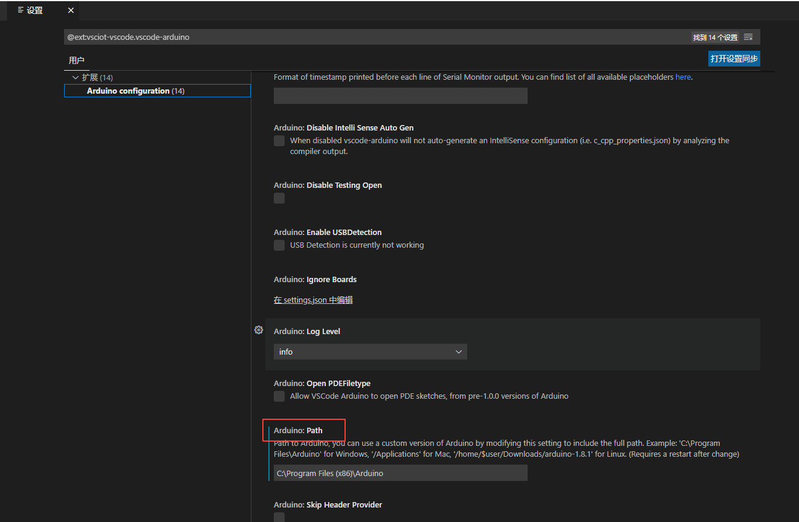Click the settings tab list icon
The height and width of the screenshot is (522, 799).
pos(21,10)
